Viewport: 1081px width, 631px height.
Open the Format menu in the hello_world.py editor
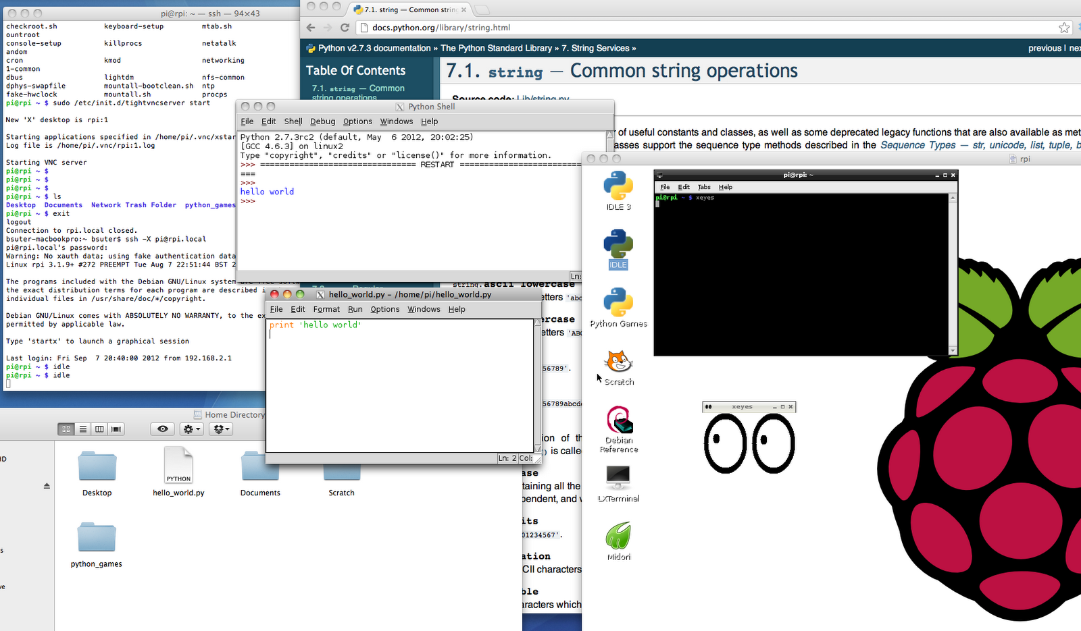[326, 309]
